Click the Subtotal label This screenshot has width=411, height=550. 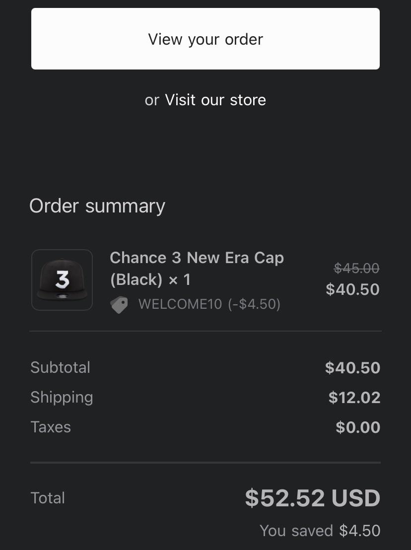(x=60, y=367)
